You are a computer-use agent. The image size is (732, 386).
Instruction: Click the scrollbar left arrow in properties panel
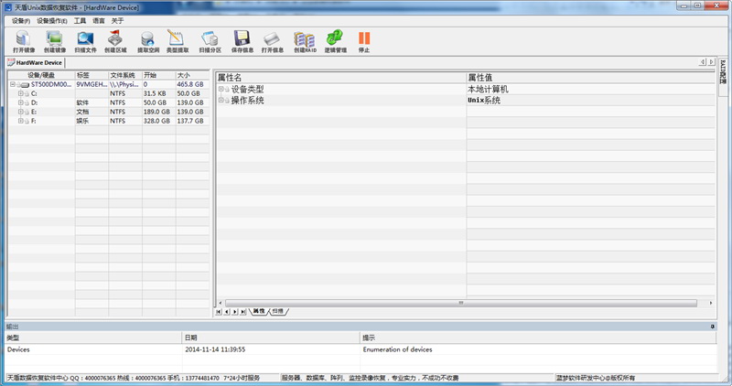221,303
